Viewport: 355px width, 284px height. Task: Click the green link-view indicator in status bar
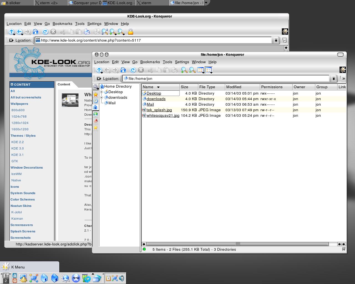144,249
